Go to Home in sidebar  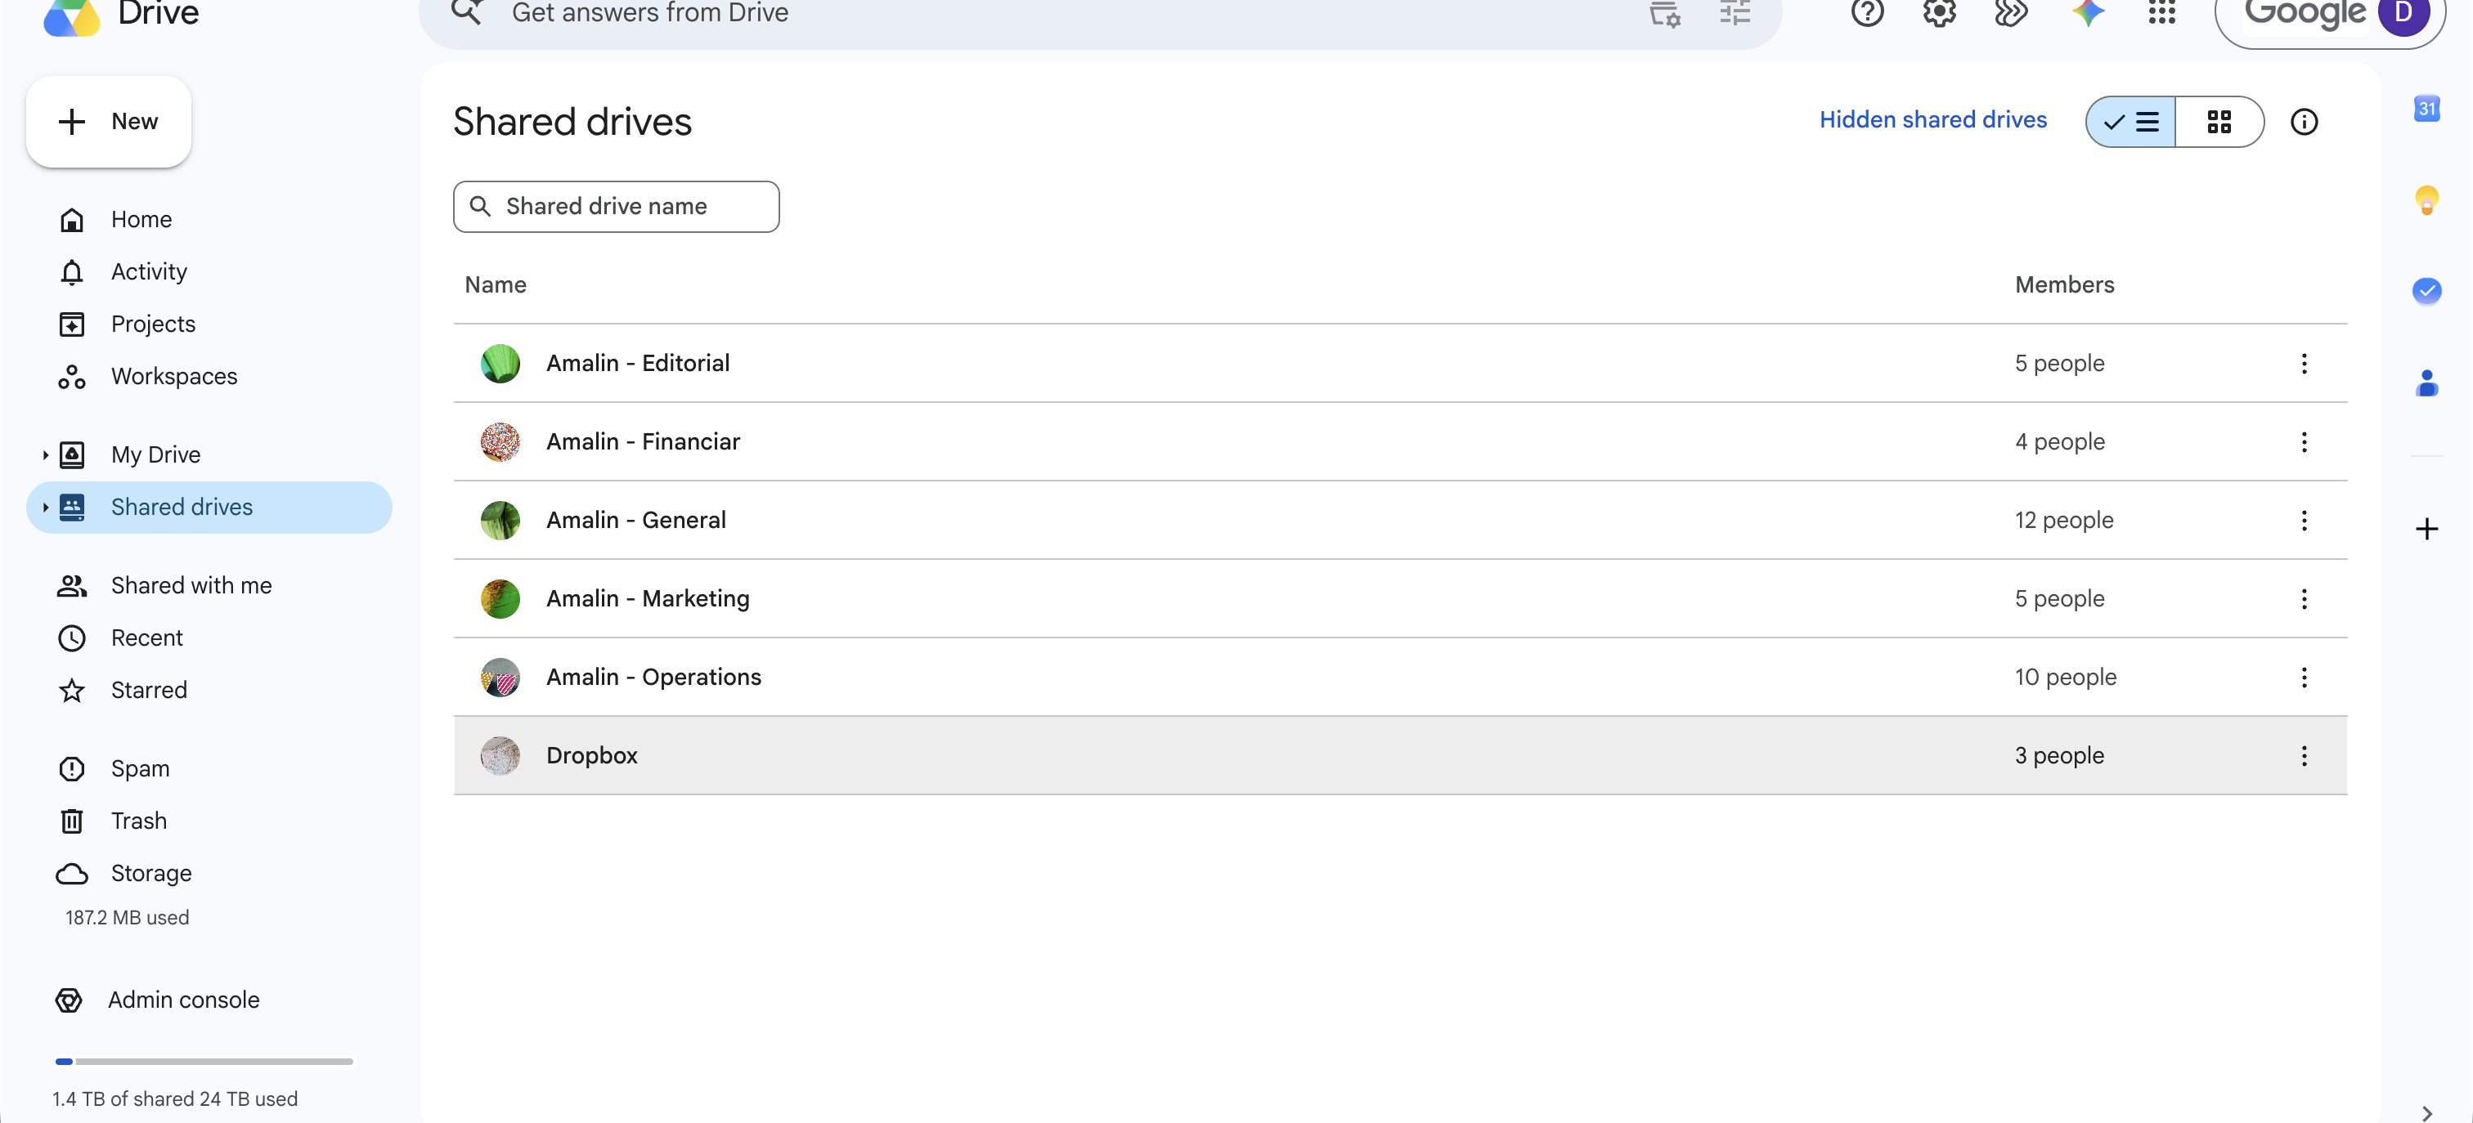[209, 220]
